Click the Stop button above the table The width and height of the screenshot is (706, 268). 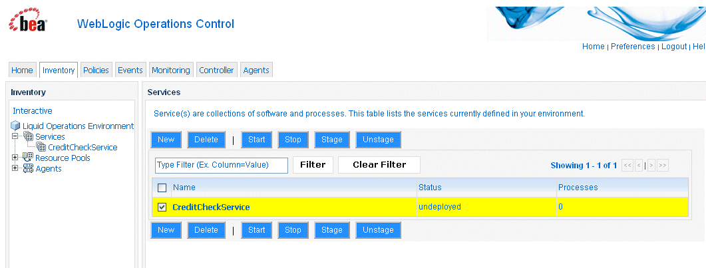click(x=293, y=140)
